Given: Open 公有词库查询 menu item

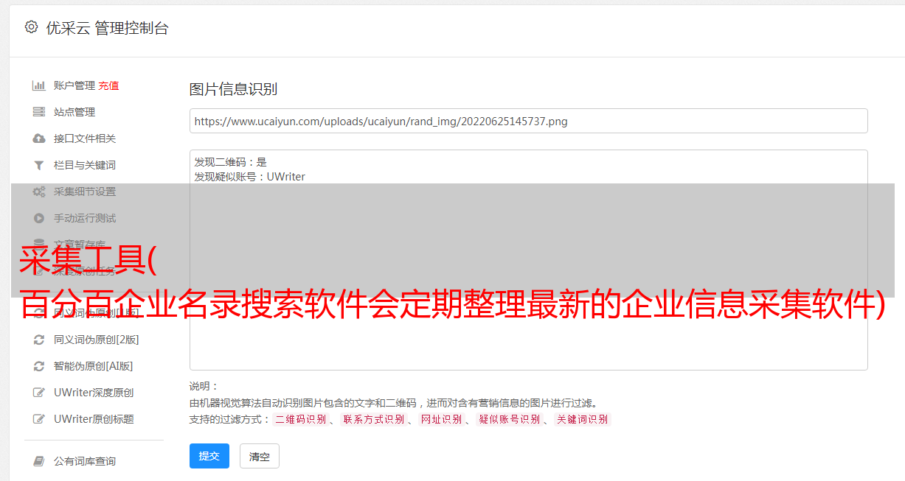Looking at the screenshot, I should pos(85,461).
